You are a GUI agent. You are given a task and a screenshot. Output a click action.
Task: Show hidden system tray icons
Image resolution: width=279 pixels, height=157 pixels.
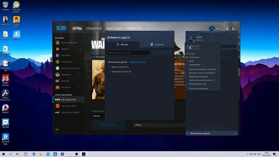248,154
